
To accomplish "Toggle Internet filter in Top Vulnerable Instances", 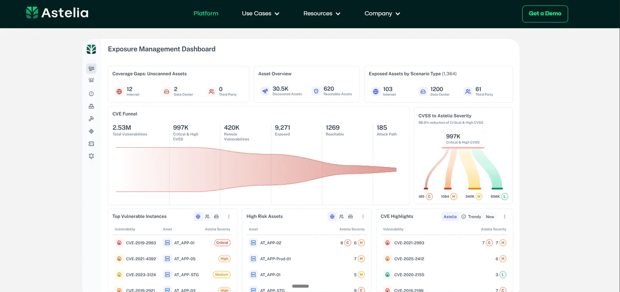I will click(x=198, y=217).
